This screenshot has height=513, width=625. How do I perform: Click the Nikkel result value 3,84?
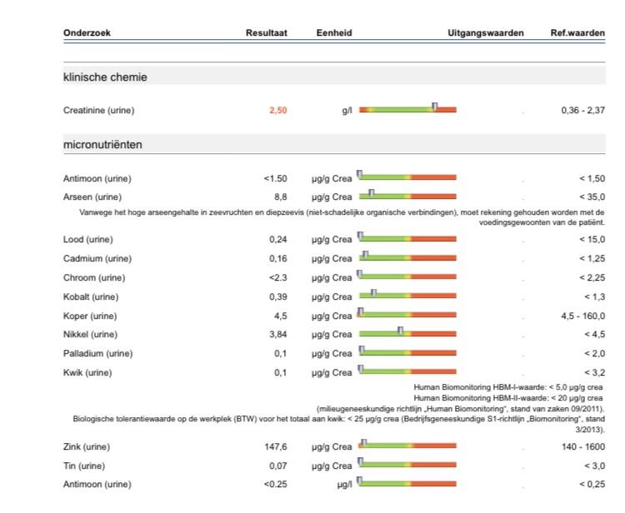click(x=277, y=334)
